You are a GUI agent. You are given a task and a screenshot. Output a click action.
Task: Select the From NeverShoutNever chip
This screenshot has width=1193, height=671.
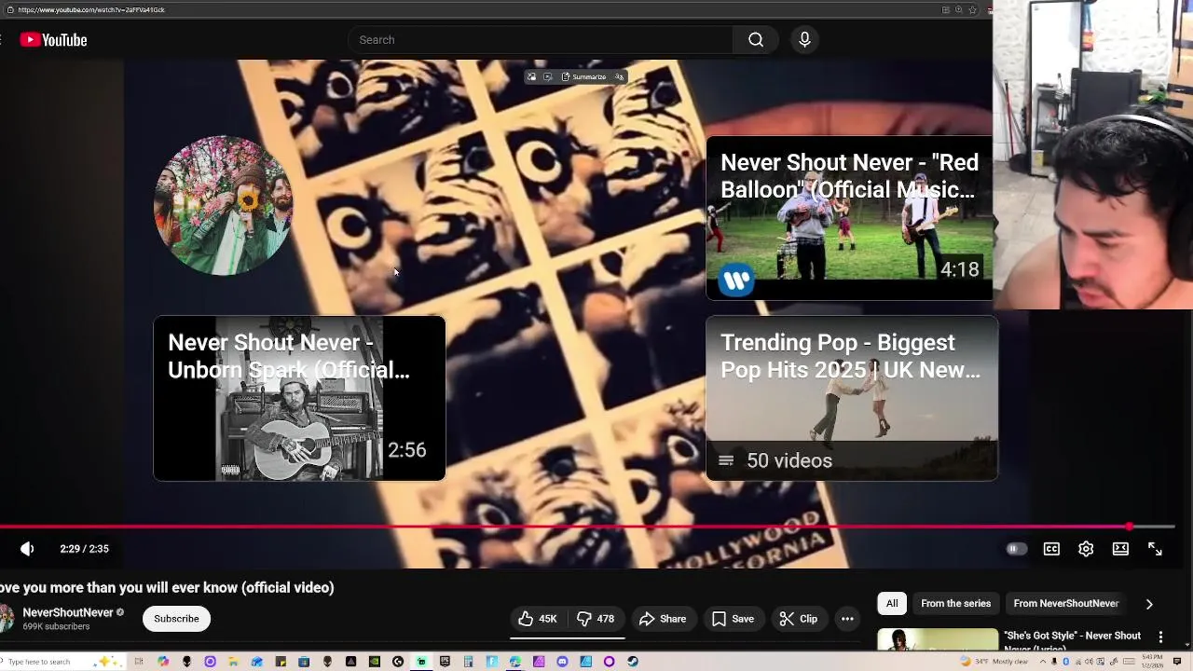pyautogui.click(x=1065, y=603)
